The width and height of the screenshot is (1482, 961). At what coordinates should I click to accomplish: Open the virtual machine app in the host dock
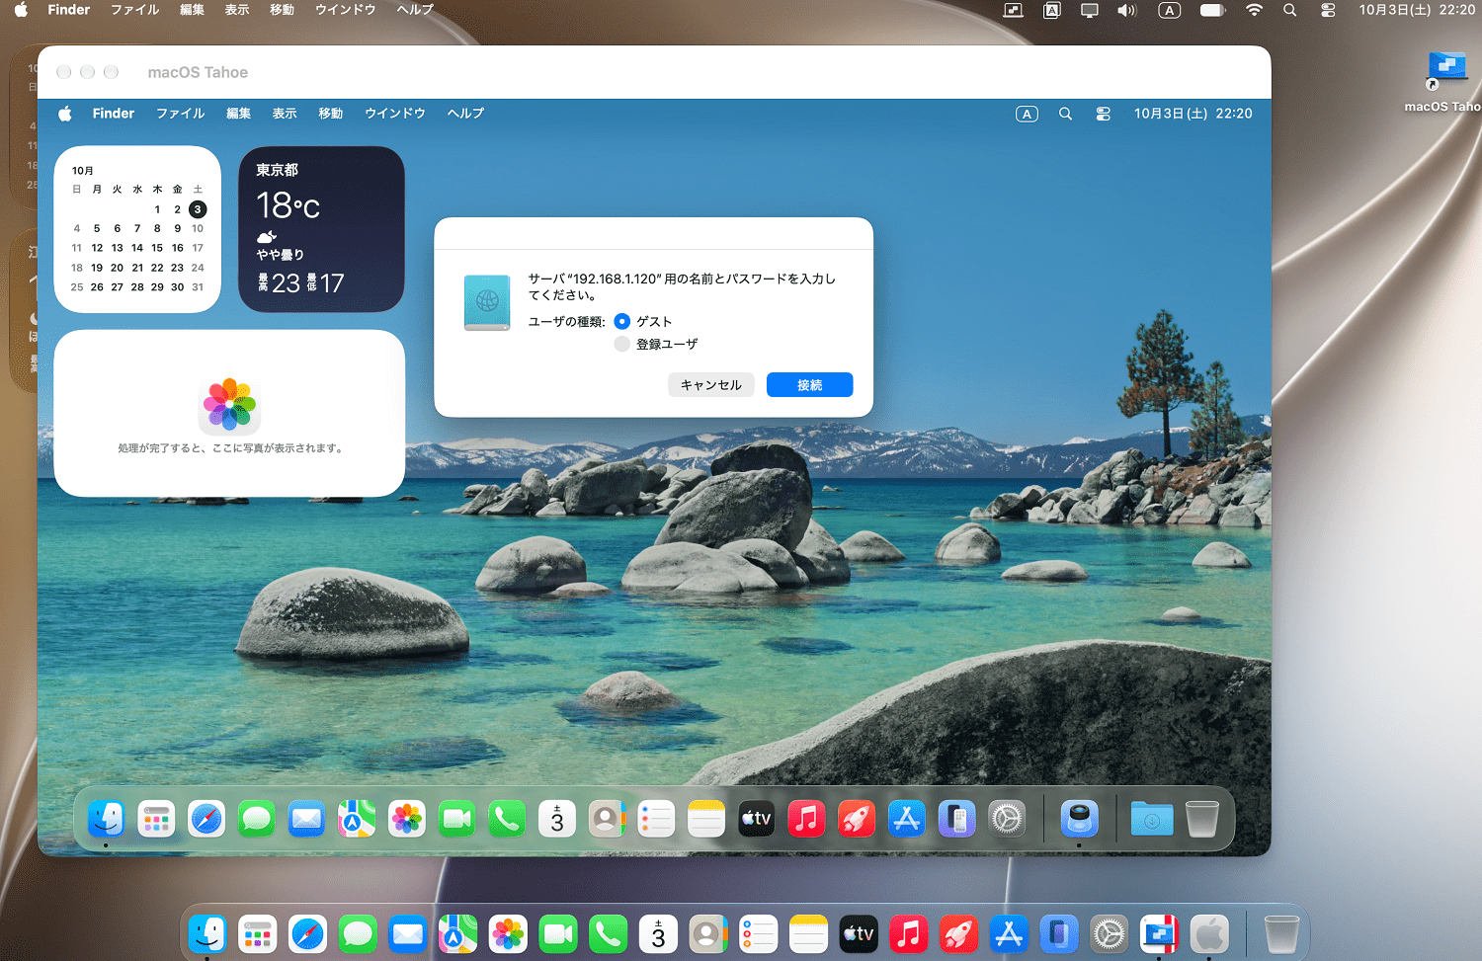click(1159, 933)
